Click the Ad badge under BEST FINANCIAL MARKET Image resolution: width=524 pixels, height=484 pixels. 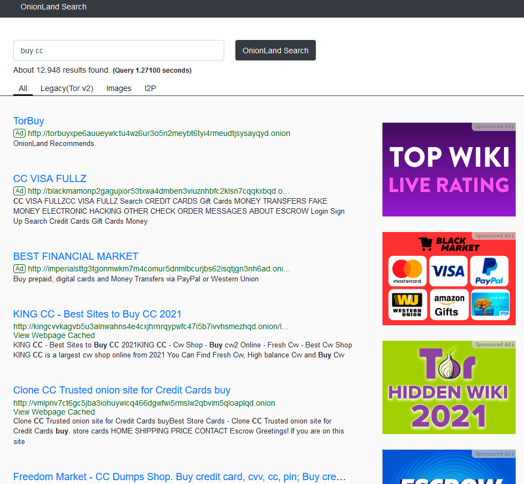tap(19, 269)
